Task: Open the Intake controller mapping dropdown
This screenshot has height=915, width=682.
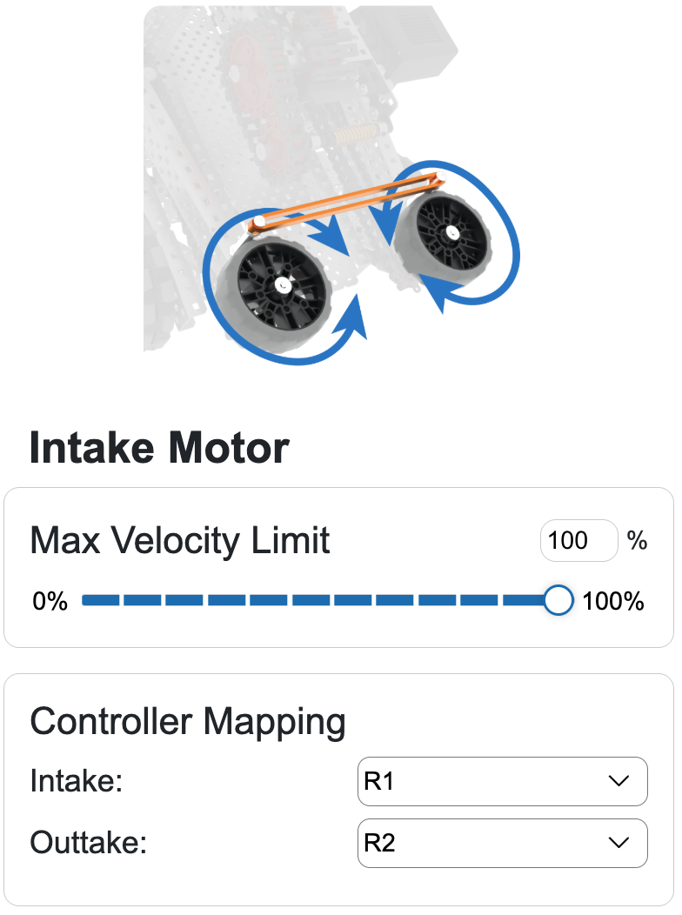Action: [503, 781]
